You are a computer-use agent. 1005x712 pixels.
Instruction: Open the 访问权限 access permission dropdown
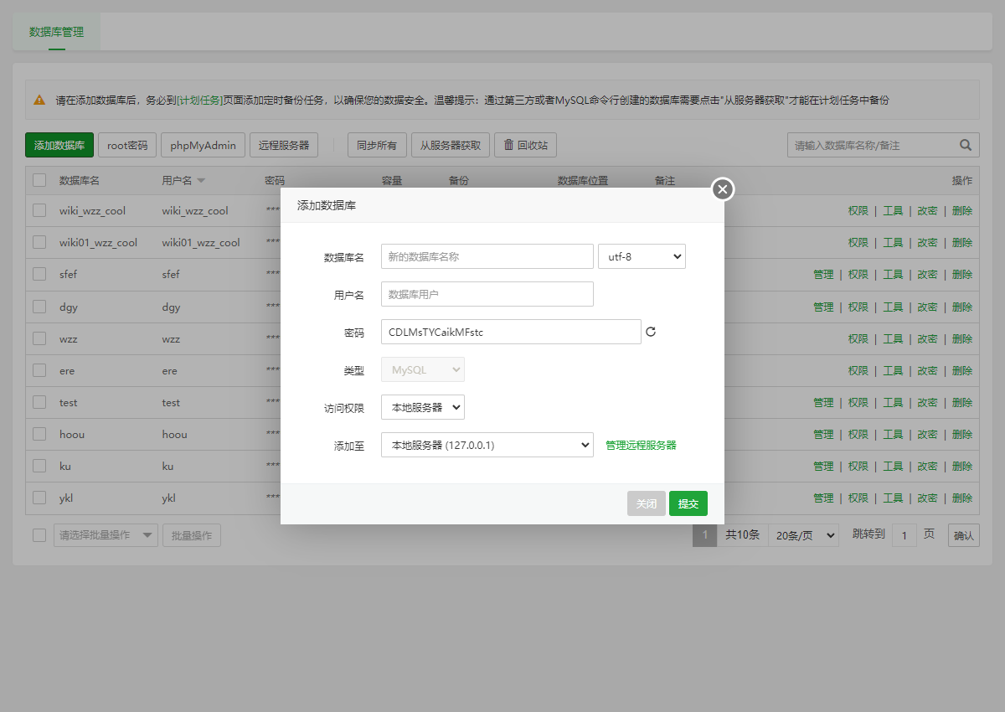[423, 407]
